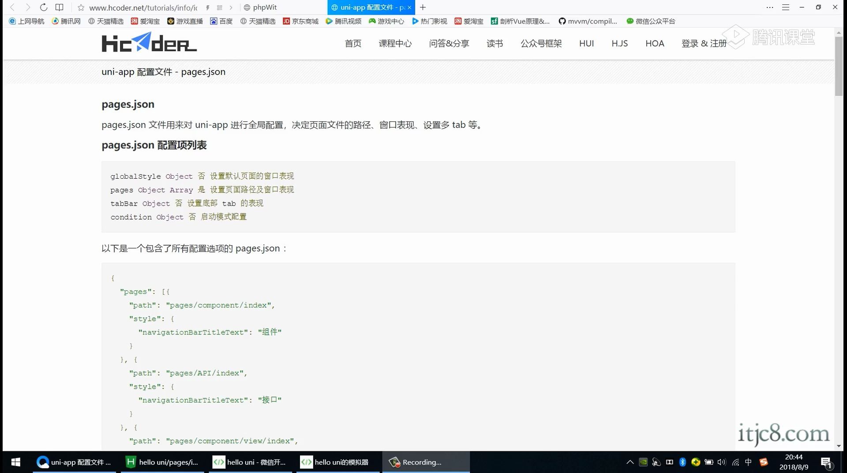Viewport: 847px width, 473px height.
Task: Switch to hello uni的模拟器 taskbar item
Action: 337,462
